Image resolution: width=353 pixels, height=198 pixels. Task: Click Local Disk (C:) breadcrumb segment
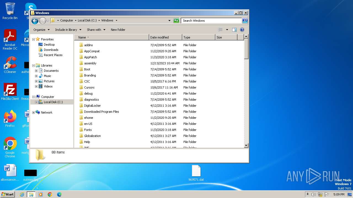click(x=87, y=20)
